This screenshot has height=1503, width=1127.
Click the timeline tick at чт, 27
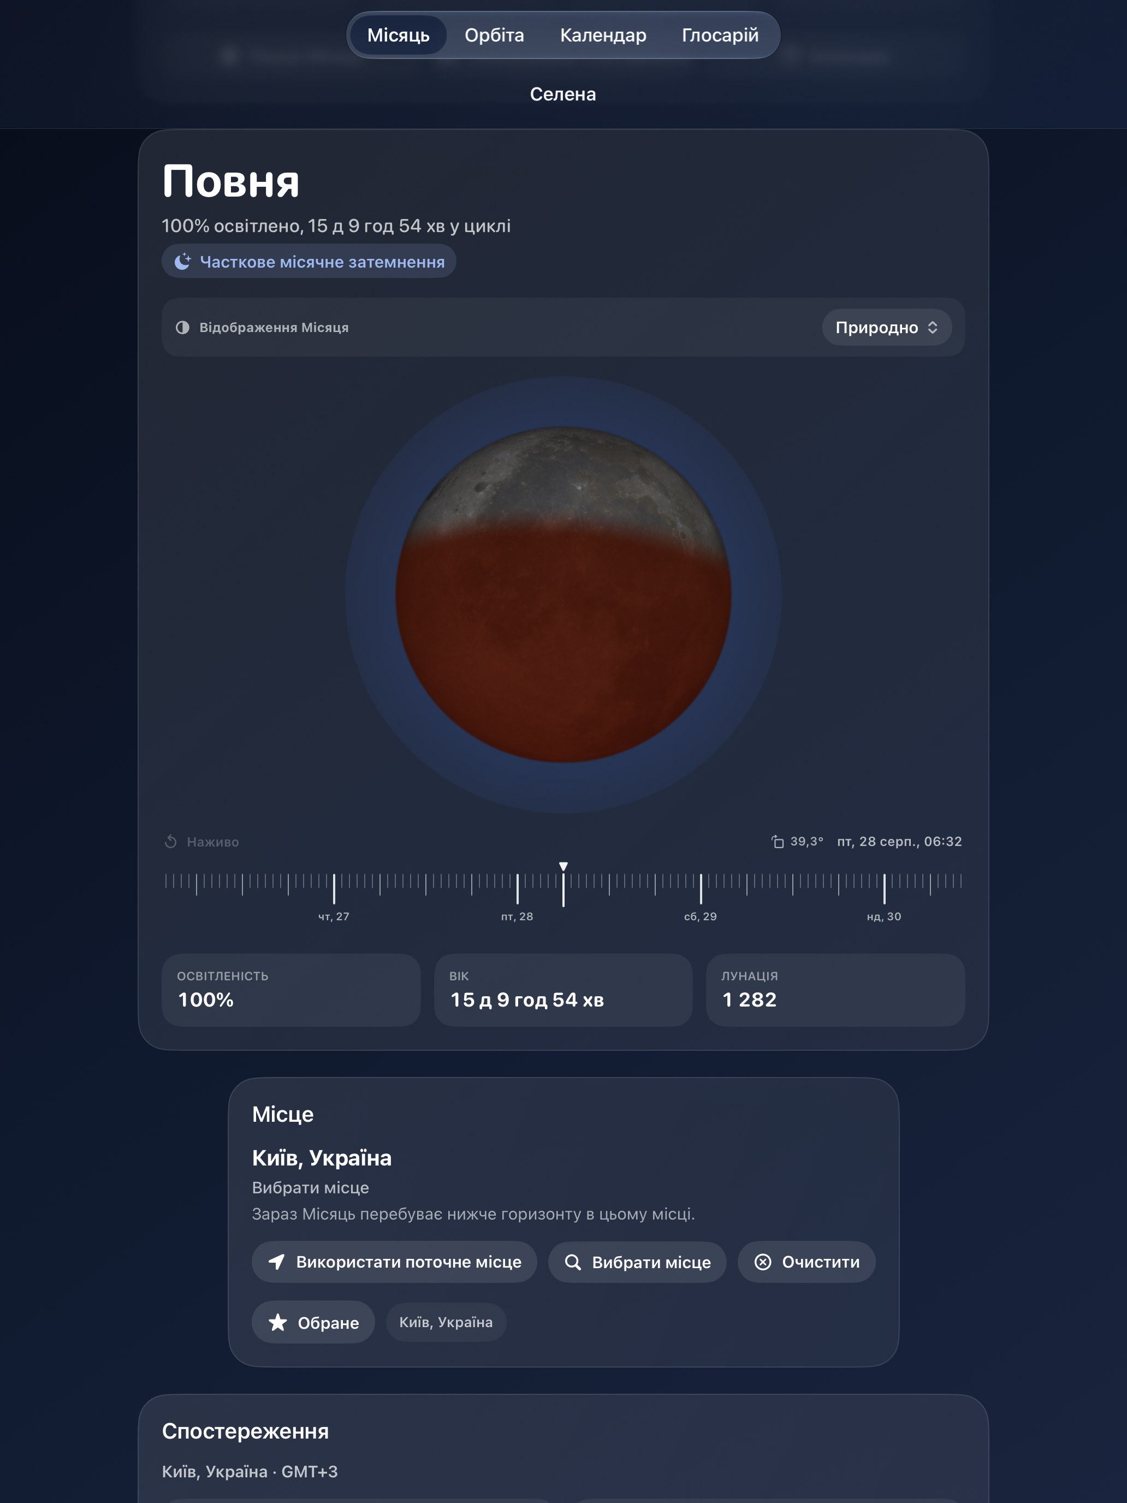(x=334, y=889)
